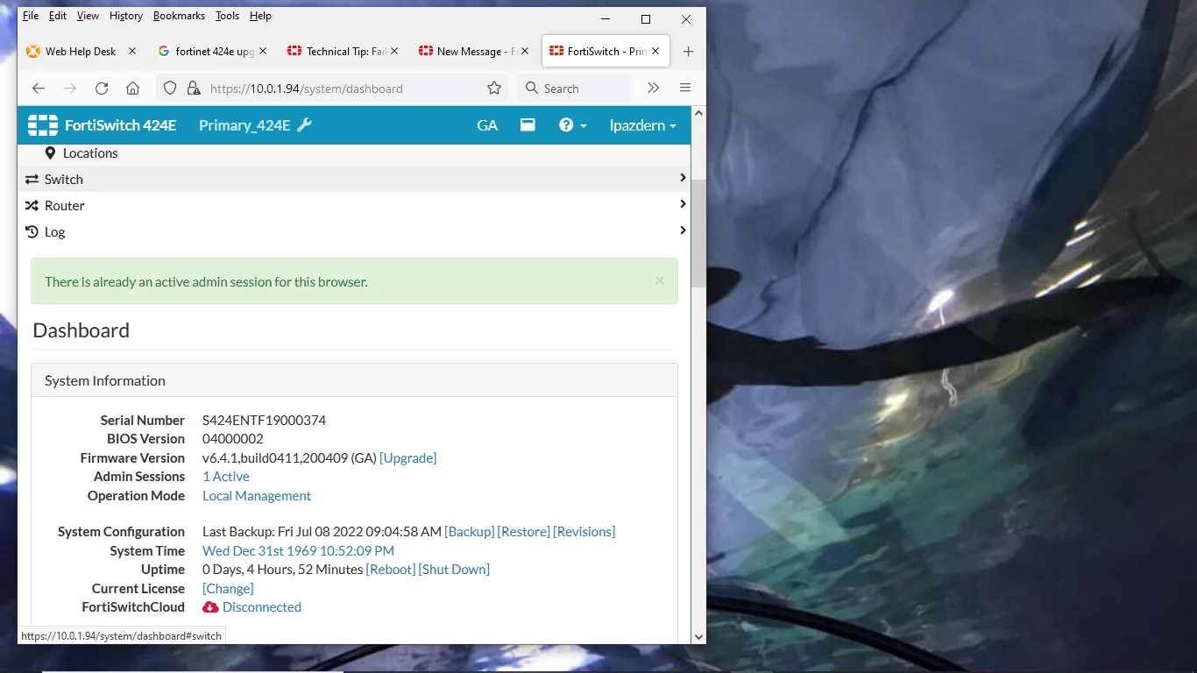
Task: Click the red FortiSwitchCloud cloud icon
Action: tap(210, 607)
